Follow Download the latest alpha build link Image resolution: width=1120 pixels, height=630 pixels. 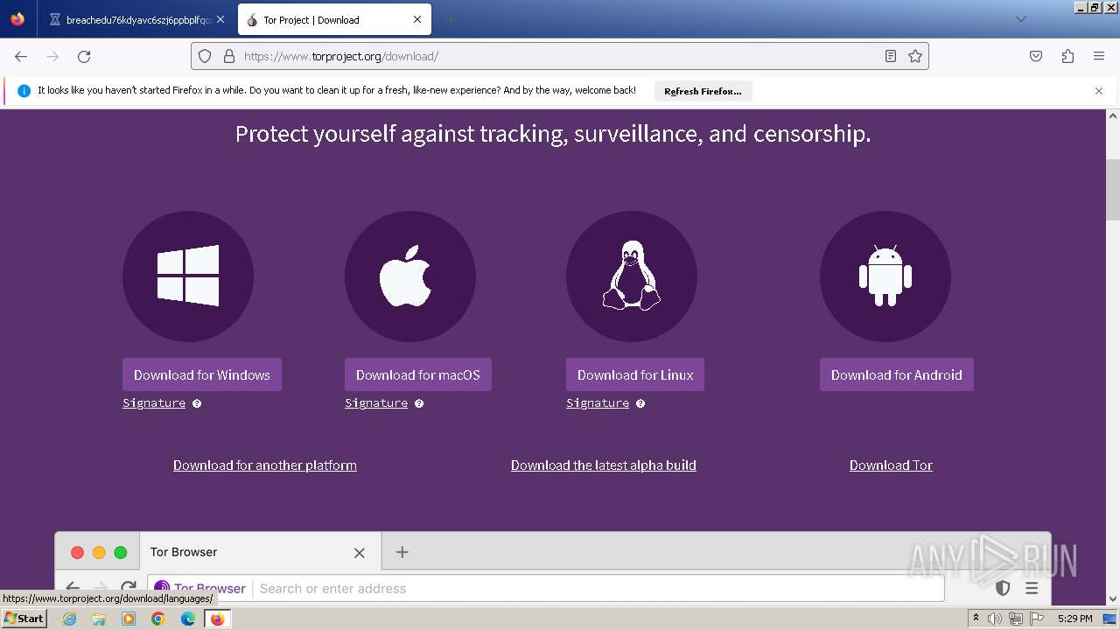tap(604, 465)
